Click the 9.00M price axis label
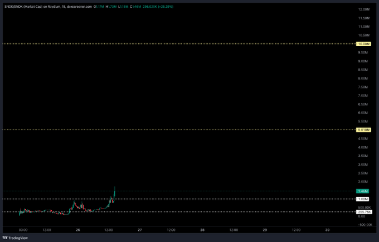Viewport: 379px width, 242px height. pos(363,61)
